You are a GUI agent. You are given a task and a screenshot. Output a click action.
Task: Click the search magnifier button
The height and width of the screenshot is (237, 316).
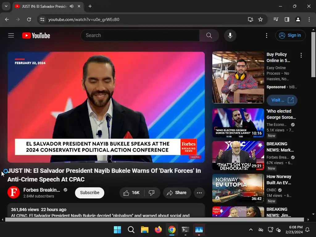[209, 35]
